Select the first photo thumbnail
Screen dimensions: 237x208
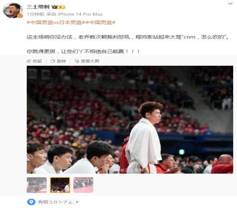click(36, 185)
